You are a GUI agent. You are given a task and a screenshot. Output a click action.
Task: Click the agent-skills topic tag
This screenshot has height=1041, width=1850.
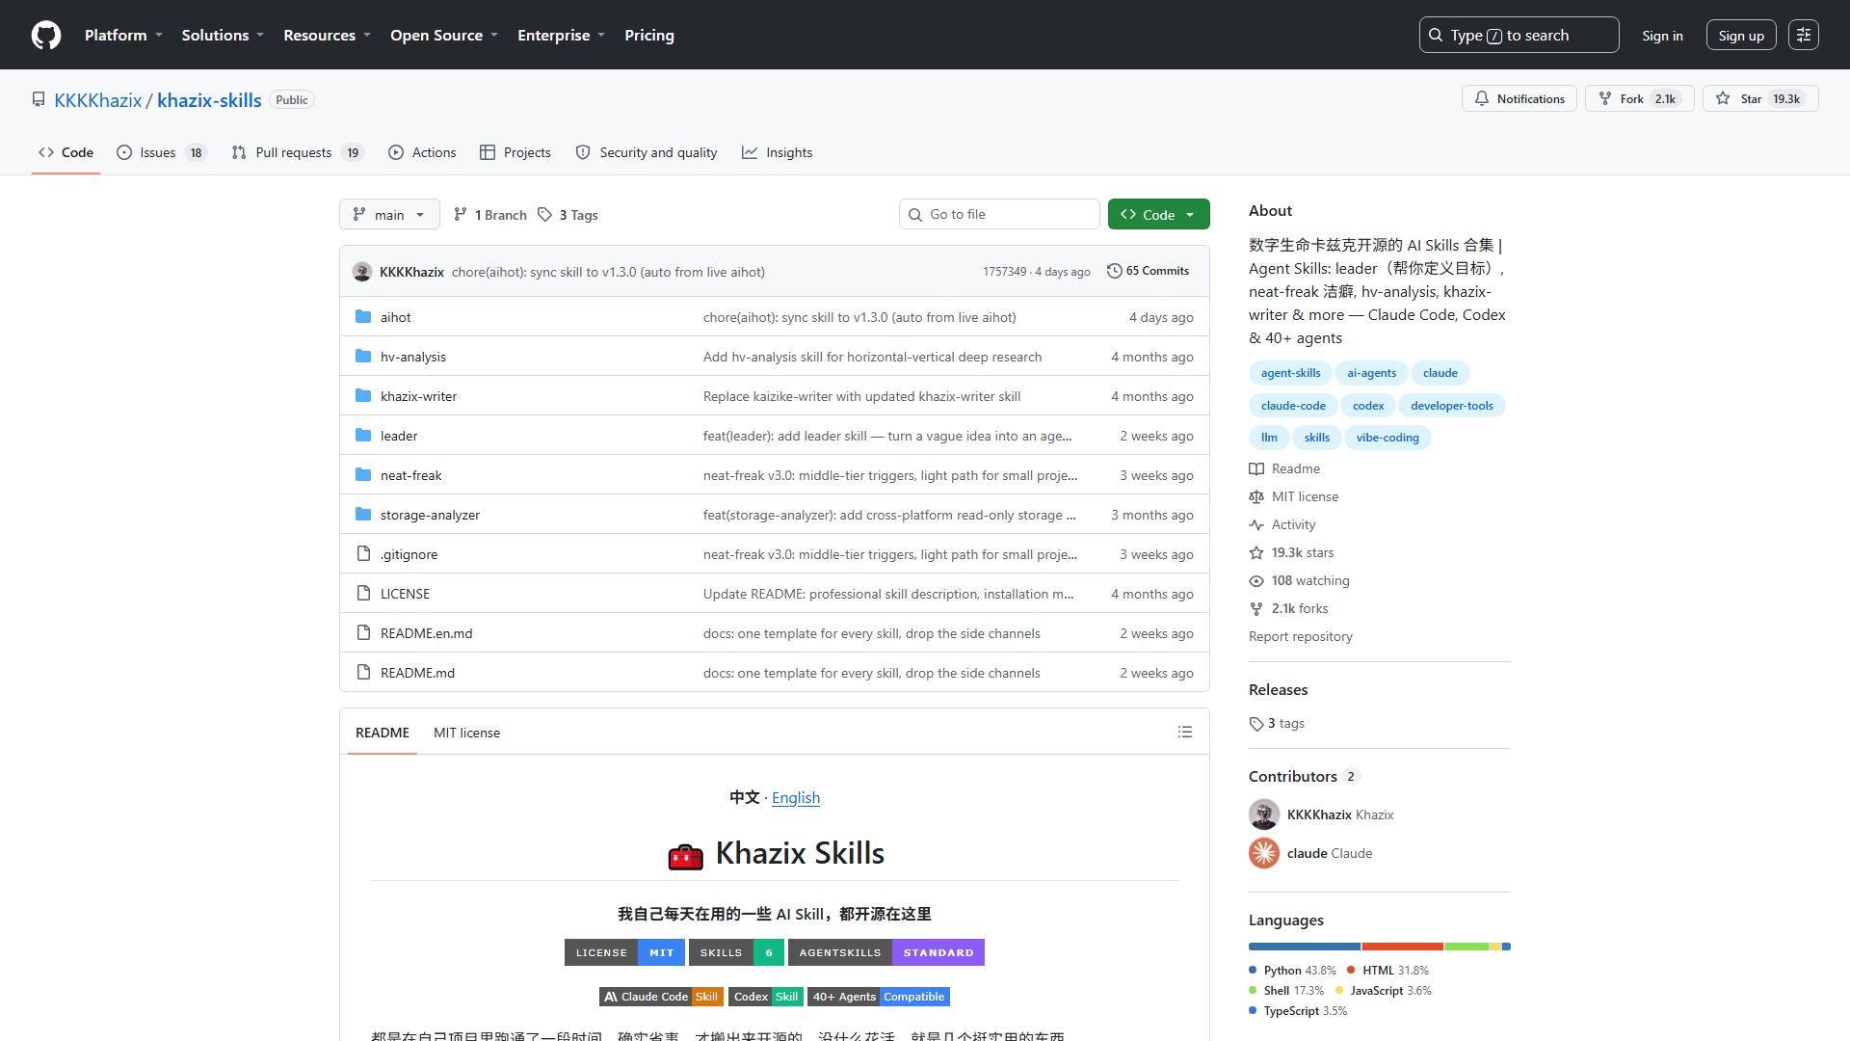(x=1290, y=373)
